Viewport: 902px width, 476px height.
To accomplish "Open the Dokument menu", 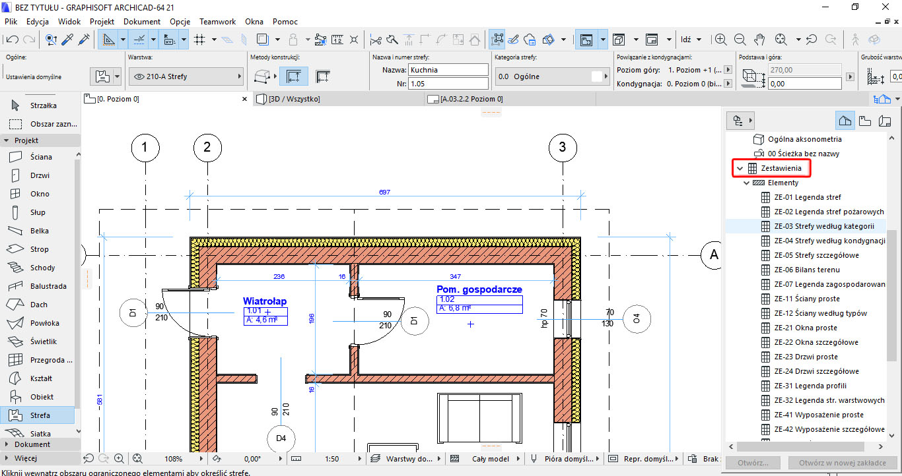I will (141, 21).
